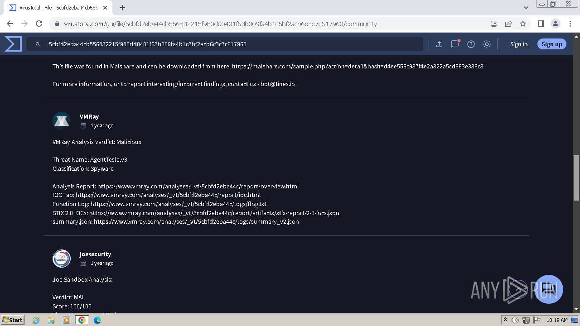This screenshot has height=326, width=580.
Task: Open the media player taskbar icon
Action: point(67,320)
